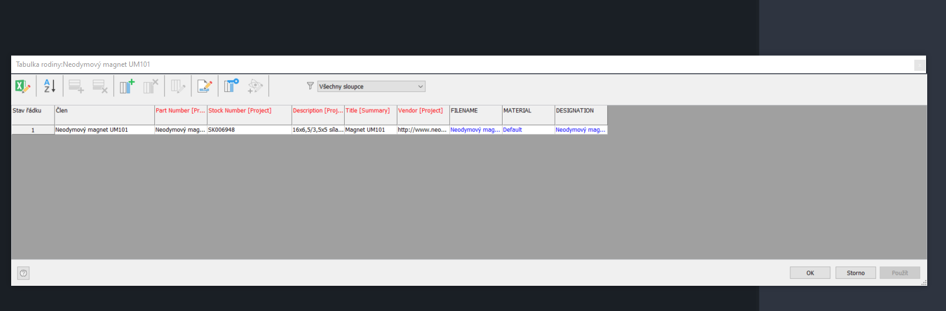Screen dimensions: 946x311
Task: Click the Použít button
Action: [x=899, y=273]
